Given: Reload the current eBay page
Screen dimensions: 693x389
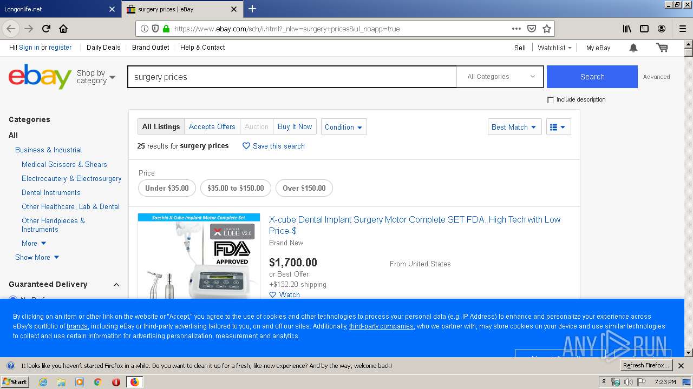Looking at the screenshot, I should [46, 29].
